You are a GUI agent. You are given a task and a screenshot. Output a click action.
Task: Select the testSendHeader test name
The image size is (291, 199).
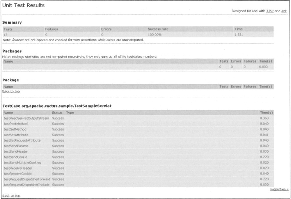click(x=16, y=152)
